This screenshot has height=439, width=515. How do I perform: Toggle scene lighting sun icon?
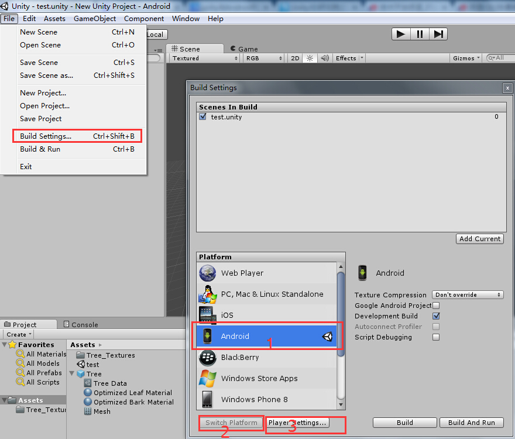tap(310, 58)
